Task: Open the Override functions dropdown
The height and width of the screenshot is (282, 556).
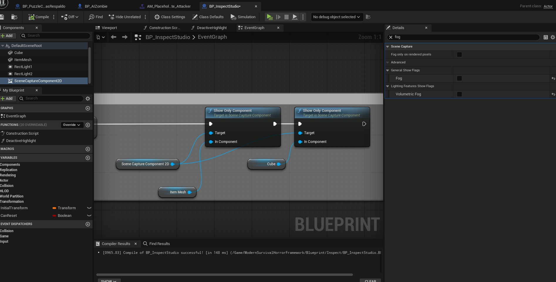Action: tap(72, 125)
